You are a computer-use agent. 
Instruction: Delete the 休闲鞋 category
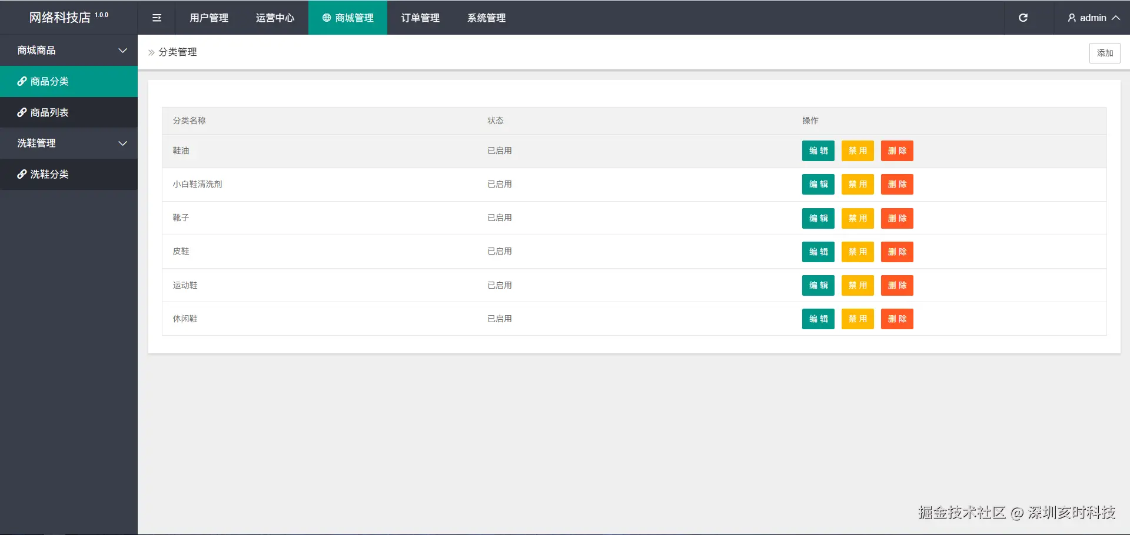tap(897, 319)
